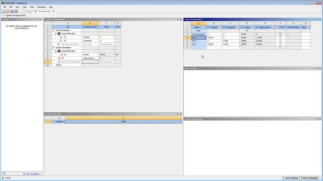Click the Open project toolbar icon
Screen dimensions: 323x181
[8, 11]
